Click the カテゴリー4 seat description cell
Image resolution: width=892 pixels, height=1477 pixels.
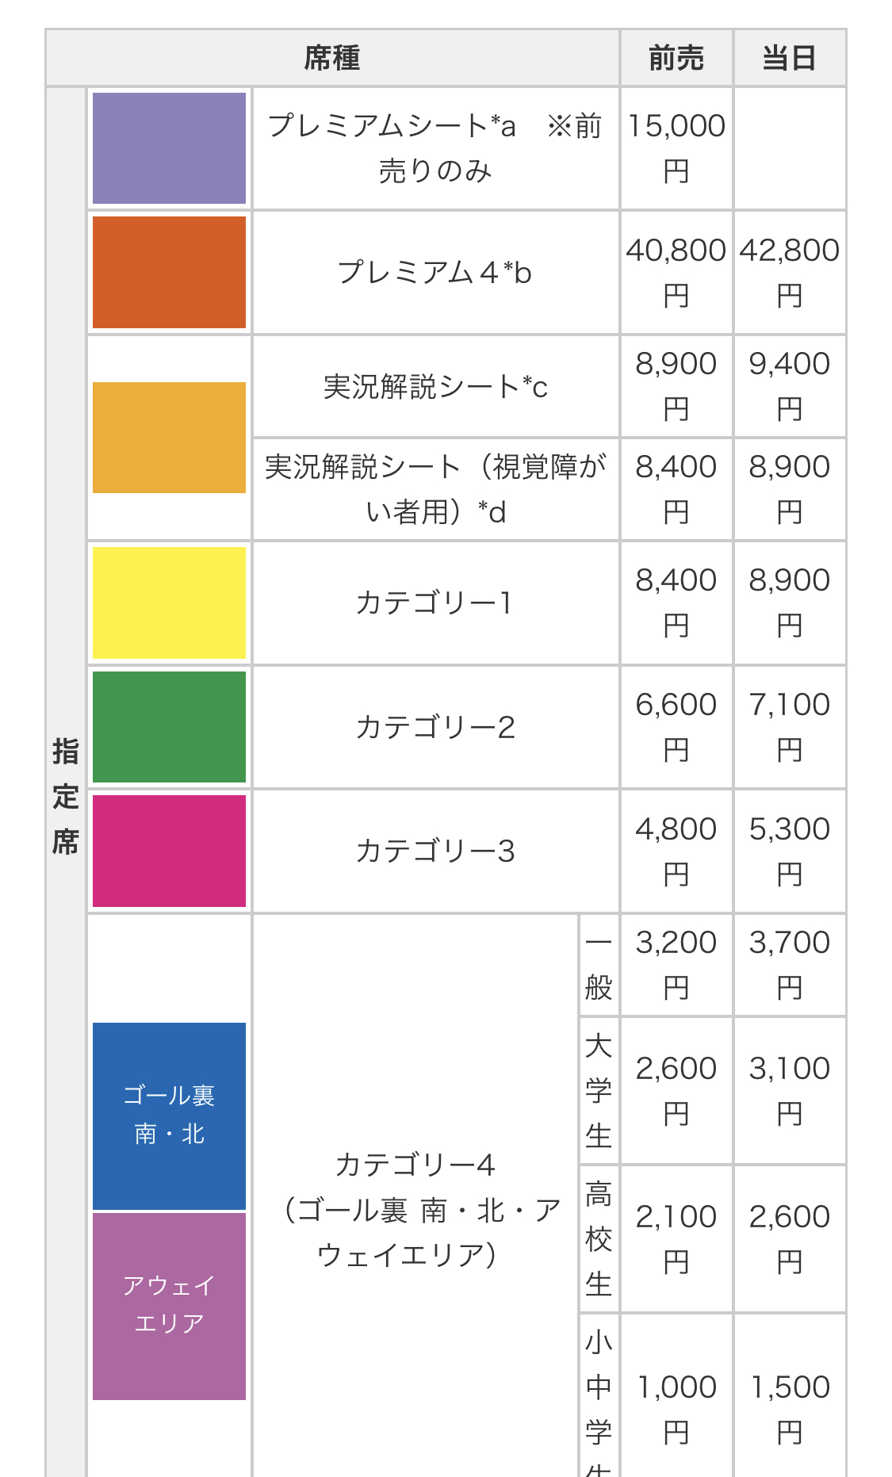(x=415, y=1210)
